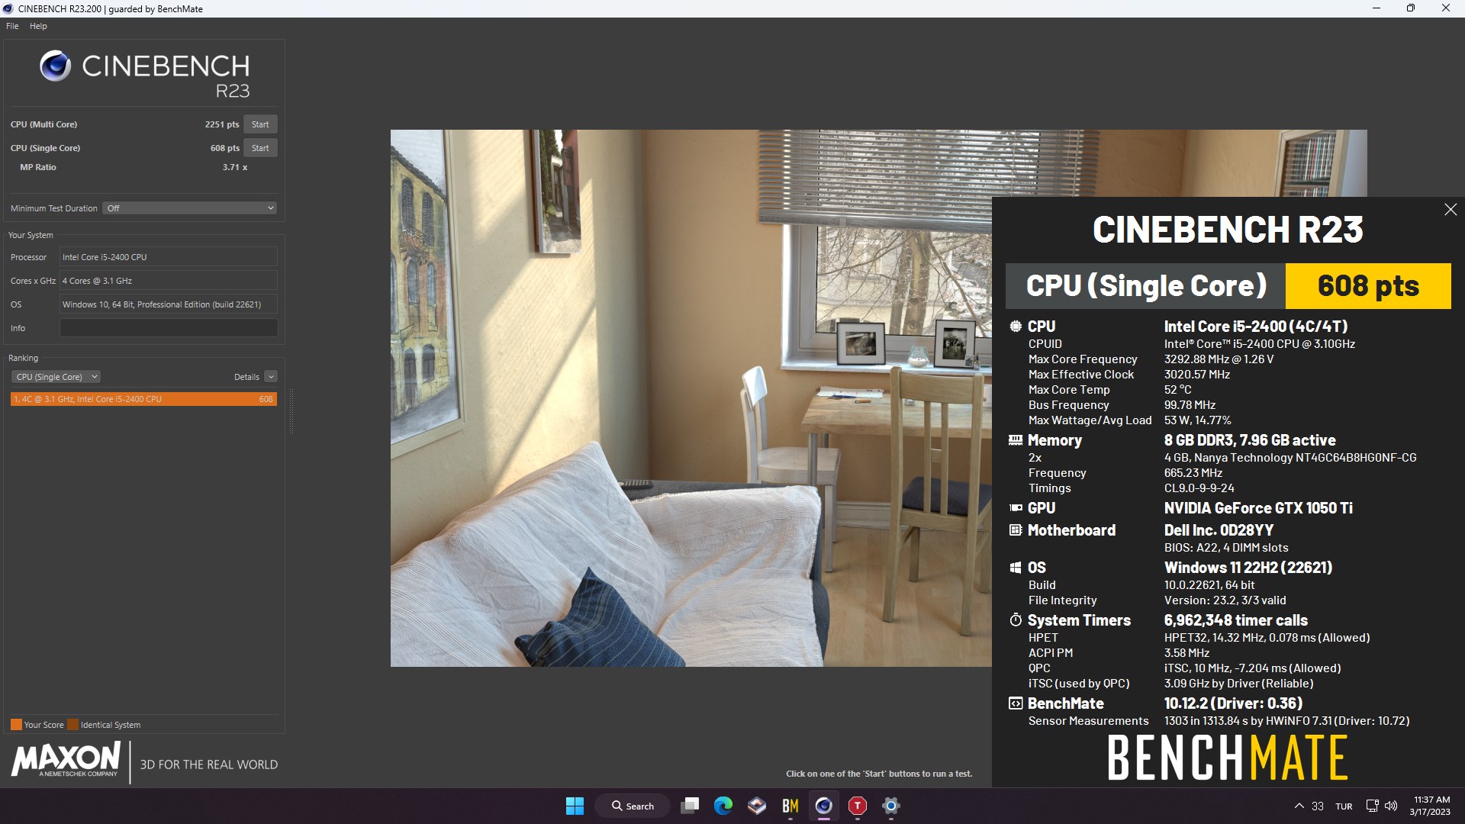Click the OS Windows icon in BenchMate panel

tap(1016, 568)
